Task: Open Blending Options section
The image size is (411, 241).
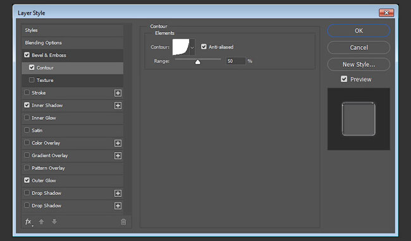Action: click(72, 43)
